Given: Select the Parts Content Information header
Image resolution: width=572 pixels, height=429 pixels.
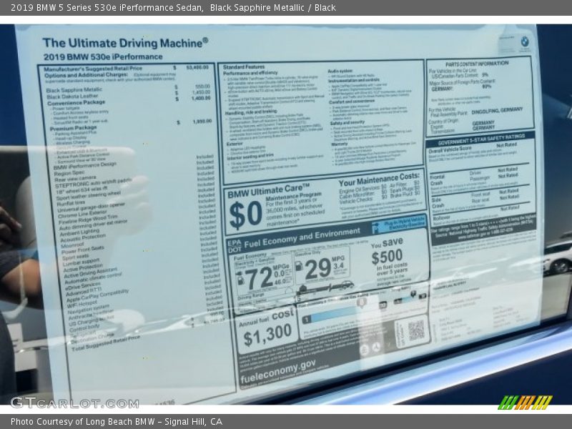Looking at the screenshot, I should point(477,64).
